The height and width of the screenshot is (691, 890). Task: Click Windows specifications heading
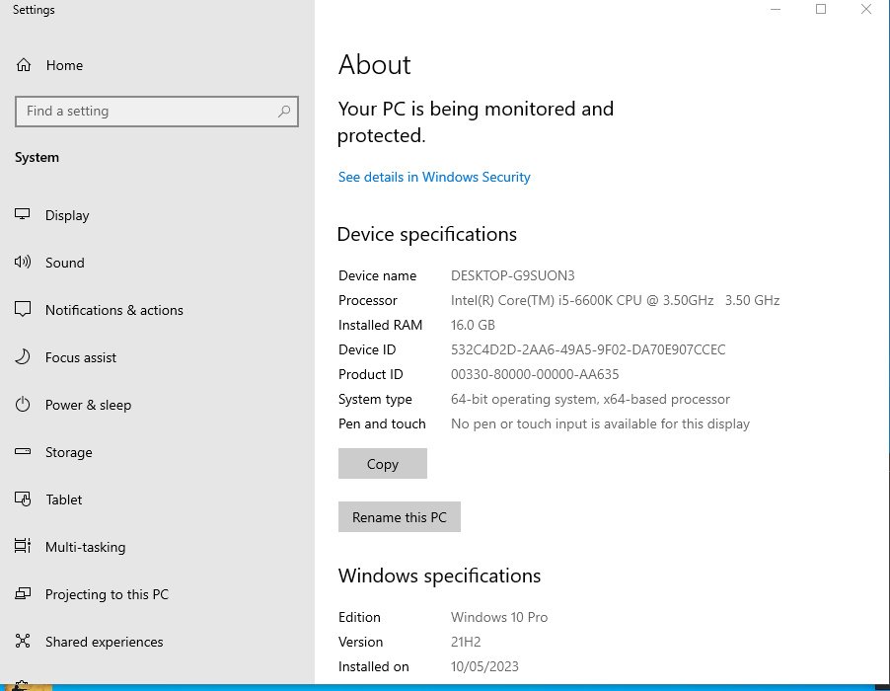(x=439, y=576)
